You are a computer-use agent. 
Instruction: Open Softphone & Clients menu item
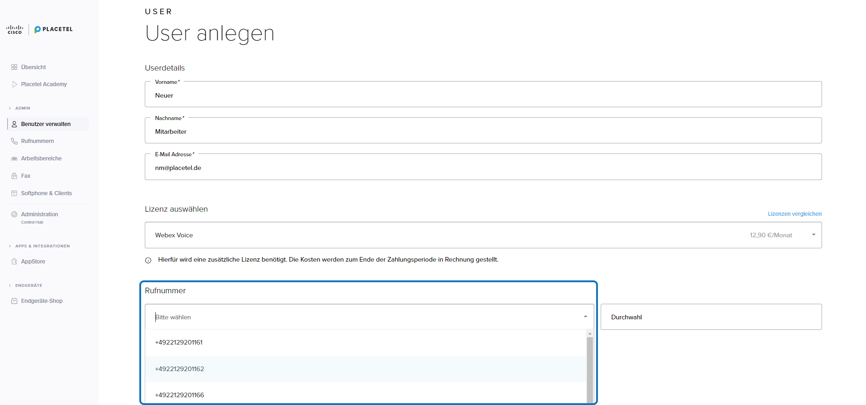46,193
